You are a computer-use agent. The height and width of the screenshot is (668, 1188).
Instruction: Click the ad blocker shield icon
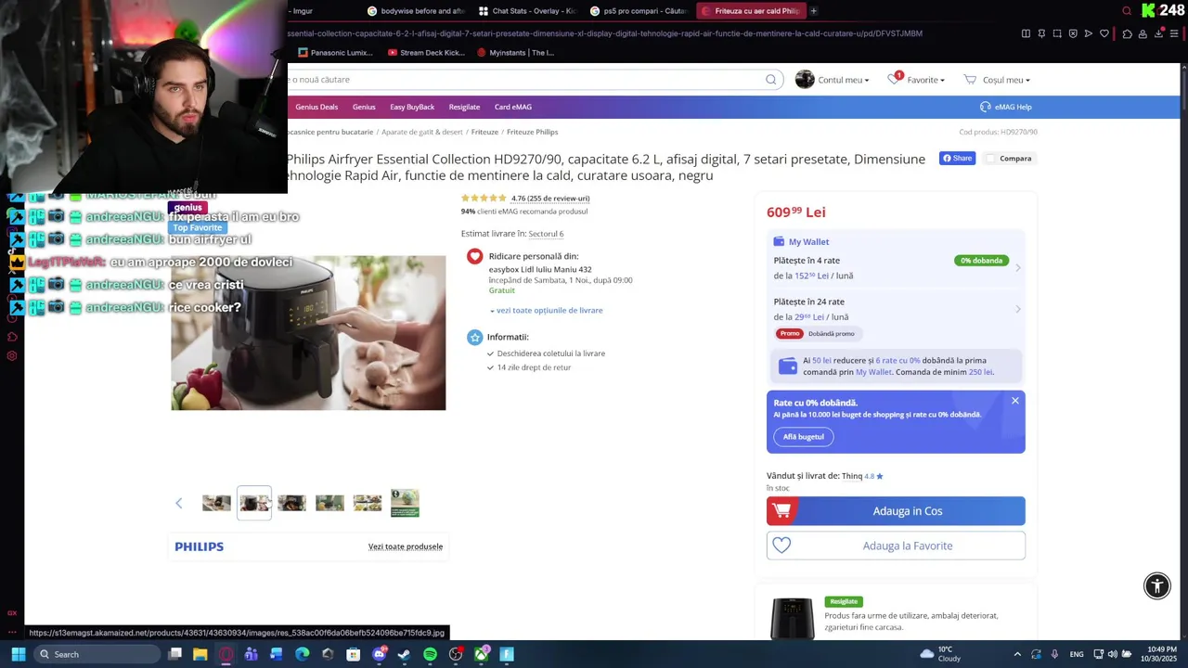coord(1073,33)
